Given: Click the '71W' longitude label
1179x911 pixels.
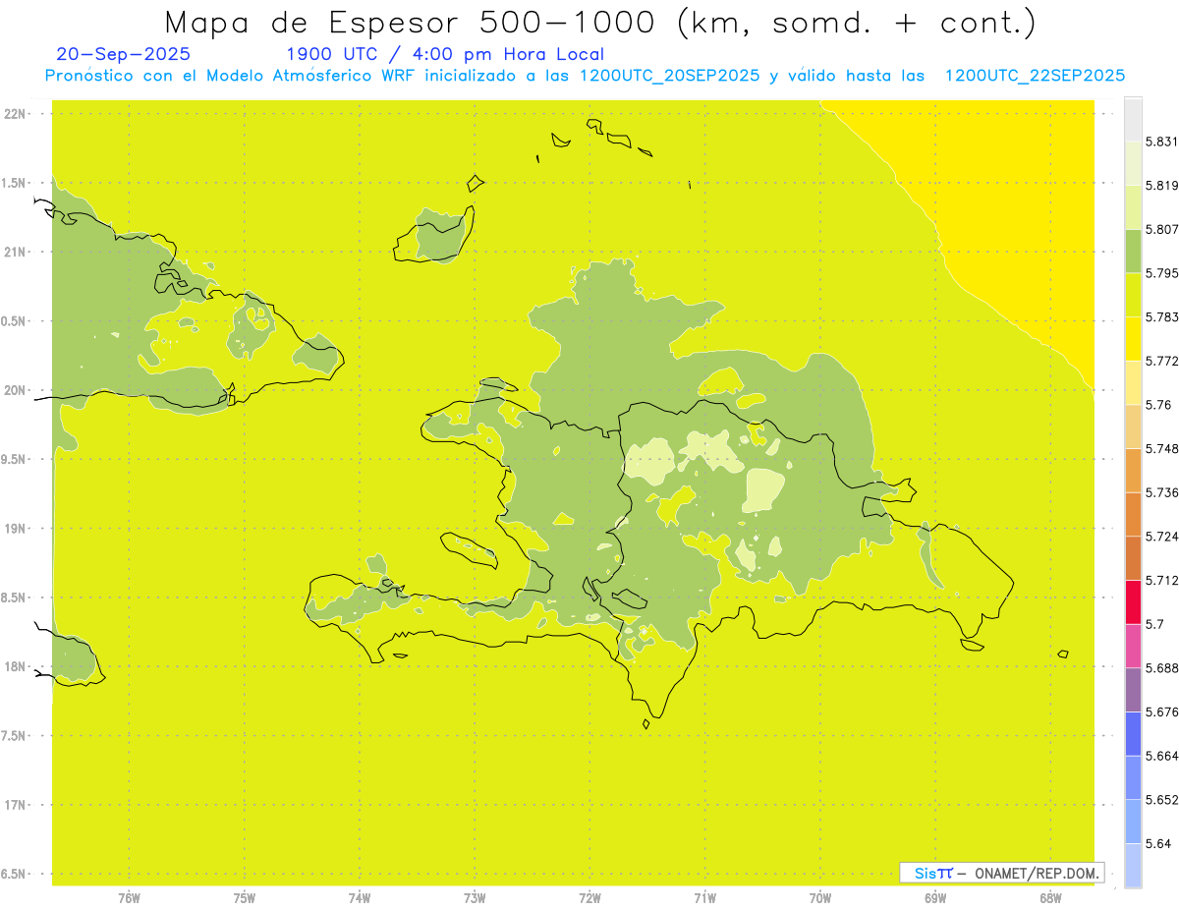Looking at the screenshot, I should (x=704, y=897).
